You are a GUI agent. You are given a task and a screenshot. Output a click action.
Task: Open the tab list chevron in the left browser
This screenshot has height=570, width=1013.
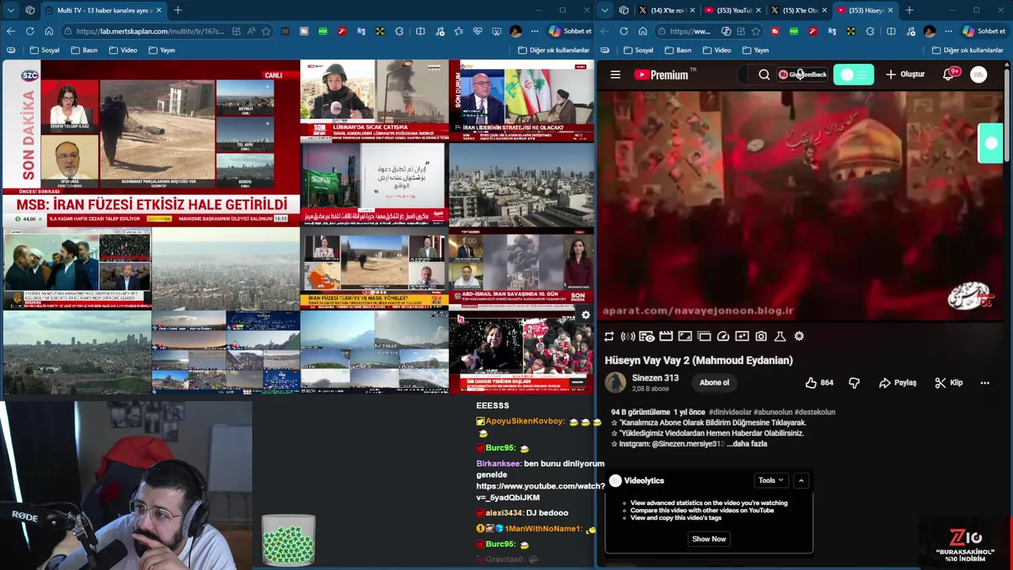click(10, 10)
